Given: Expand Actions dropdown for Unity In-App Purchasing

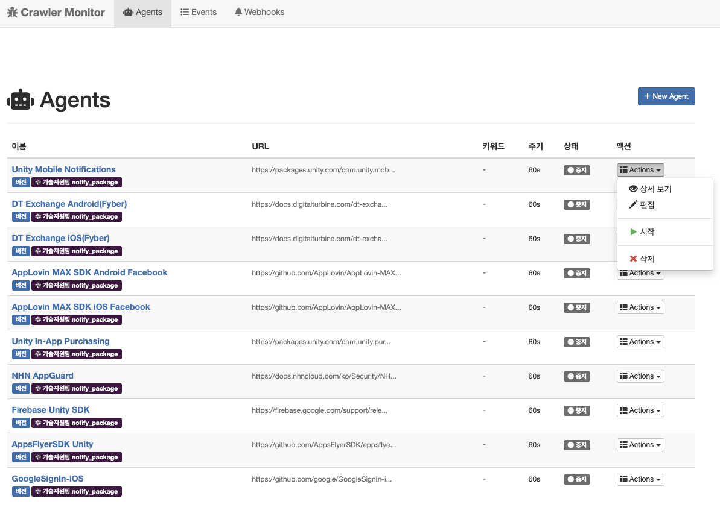Looking at the screenshot, I should (x=640, y=342).
